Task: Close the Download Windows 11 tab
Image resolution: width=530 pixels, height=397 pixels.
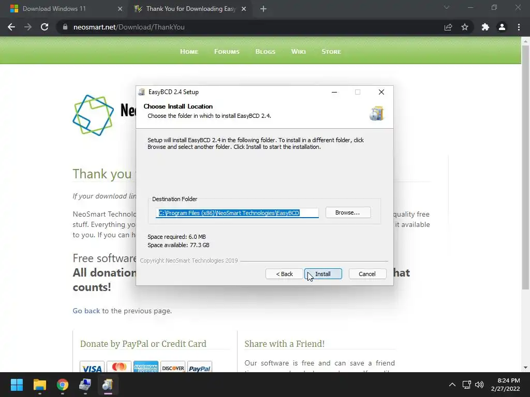Action: click(x=120, y=9)
